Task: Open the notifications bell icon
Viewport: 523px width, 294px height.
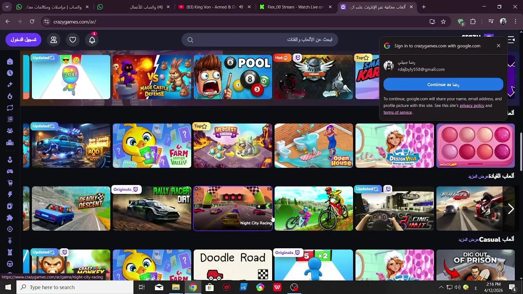Action: (92, 40)
